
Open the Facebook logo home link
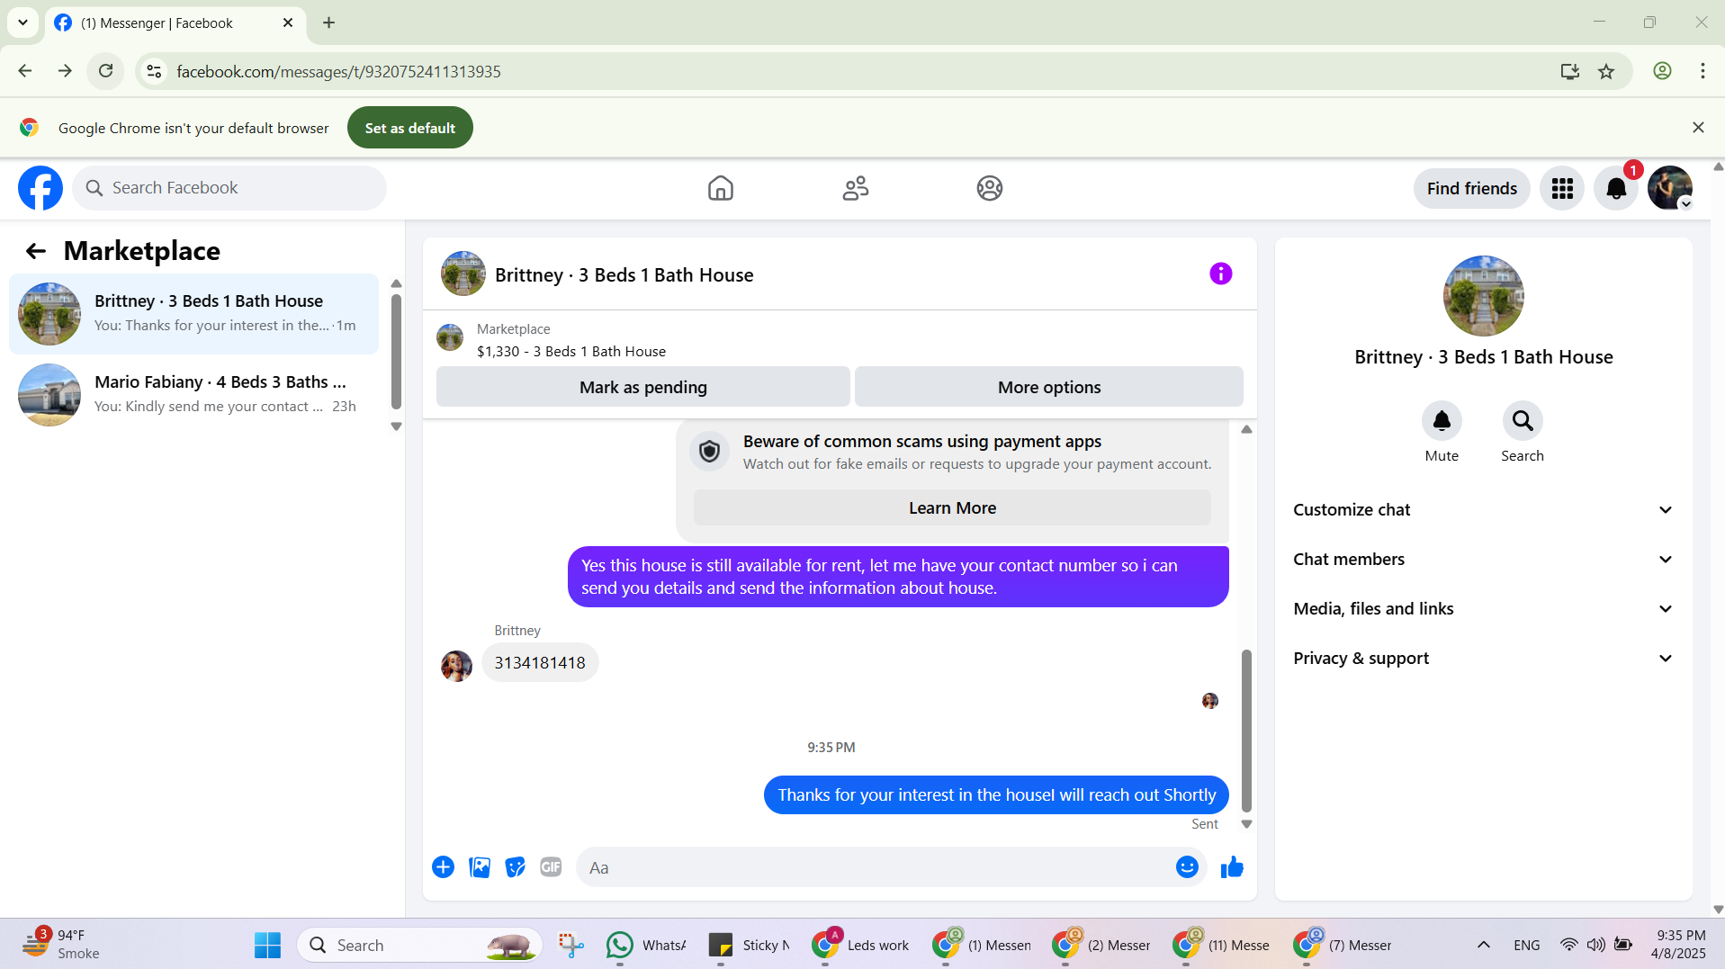click(x=40, y=188)
